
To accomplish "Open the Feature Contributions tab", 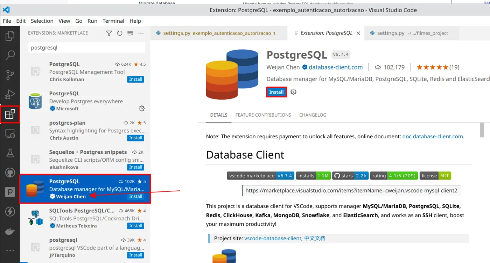I will [263, 115].
